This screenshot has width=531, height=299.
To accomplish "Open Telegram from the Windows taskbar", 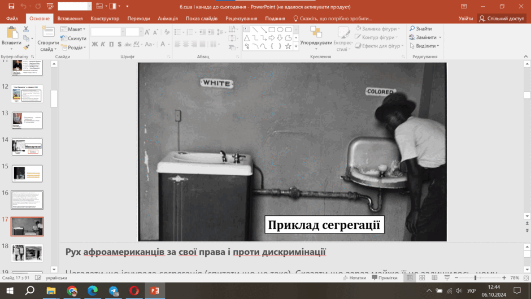I will coord(114,291).
